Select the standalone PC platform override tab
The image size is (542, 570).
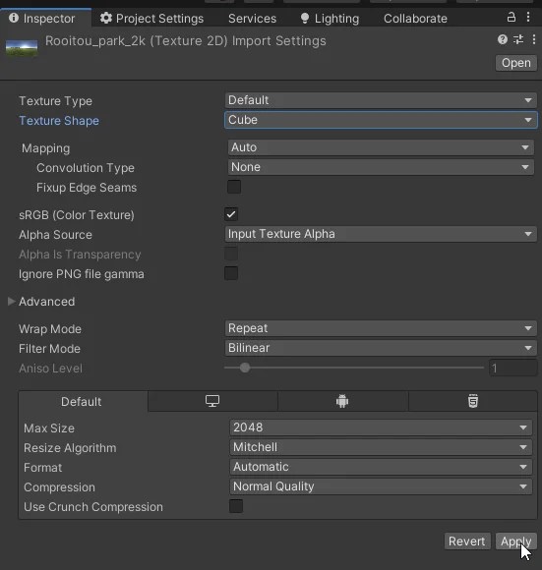212,401
